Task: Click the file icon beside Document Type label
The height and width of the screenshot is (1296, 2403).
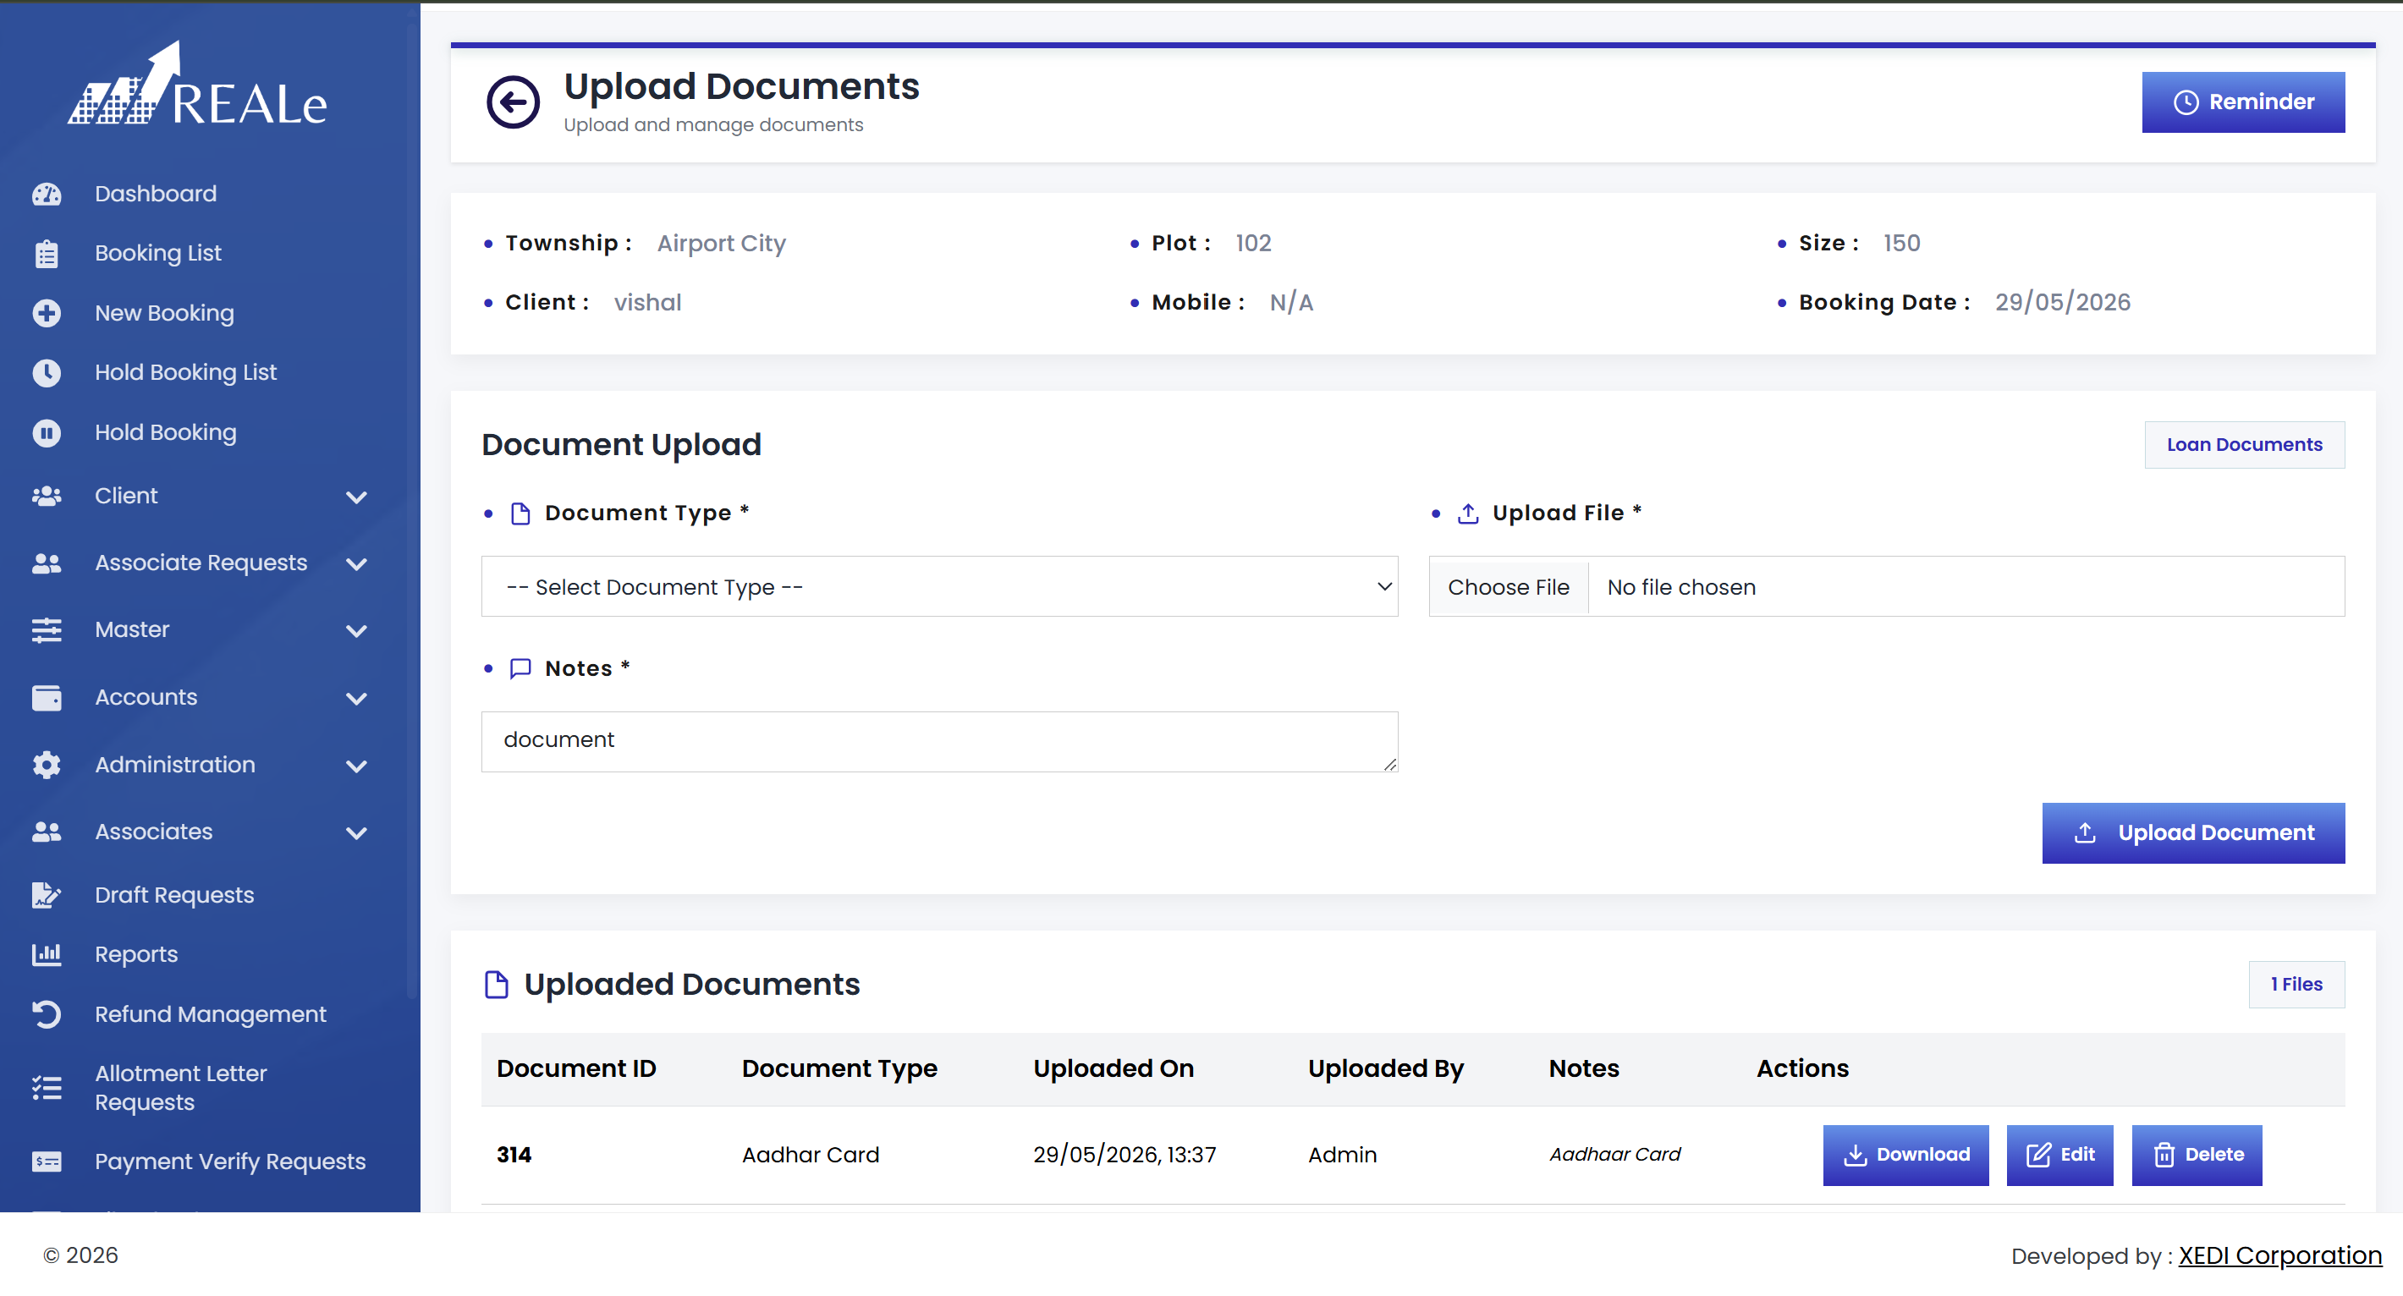Action: tap(520, 513)
